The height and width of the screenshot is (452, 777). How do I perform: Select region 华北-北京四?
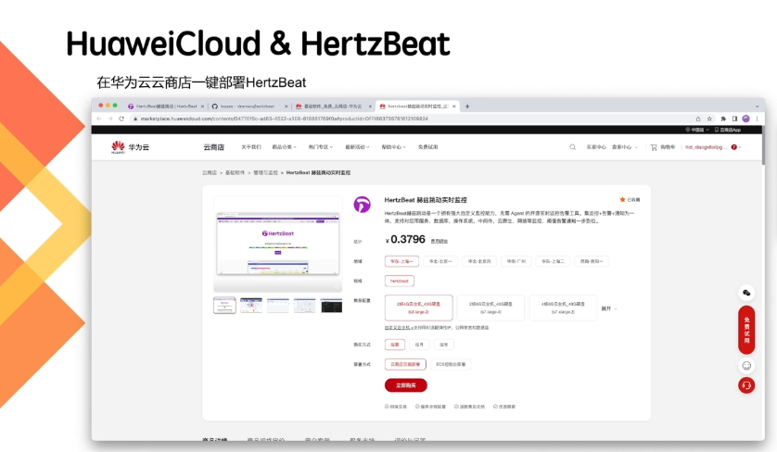point(479,261)
